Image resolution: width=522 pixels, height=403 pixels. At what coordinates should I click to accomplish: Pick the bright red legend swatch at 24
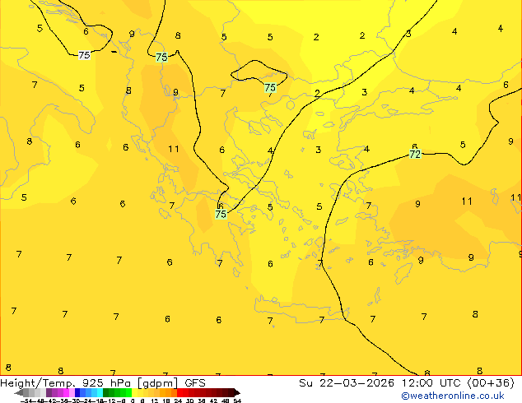[x=179, y=392]
